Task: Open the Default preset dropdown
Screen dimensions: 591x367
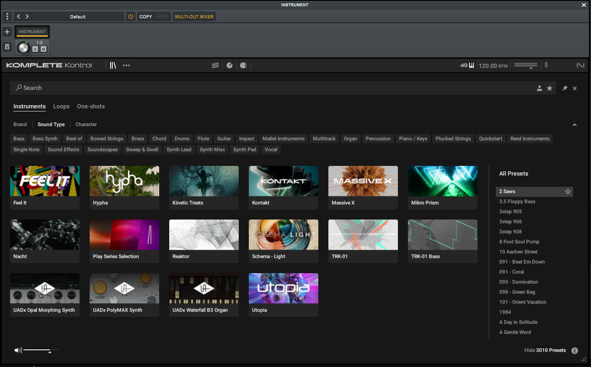Action: [x=78, y=17]
